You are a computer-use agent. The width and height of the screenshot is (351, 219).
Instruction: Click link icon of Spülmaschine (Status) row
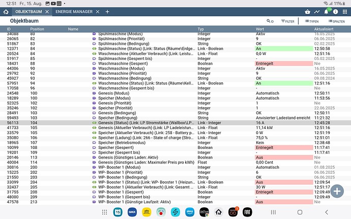(94, 49)
